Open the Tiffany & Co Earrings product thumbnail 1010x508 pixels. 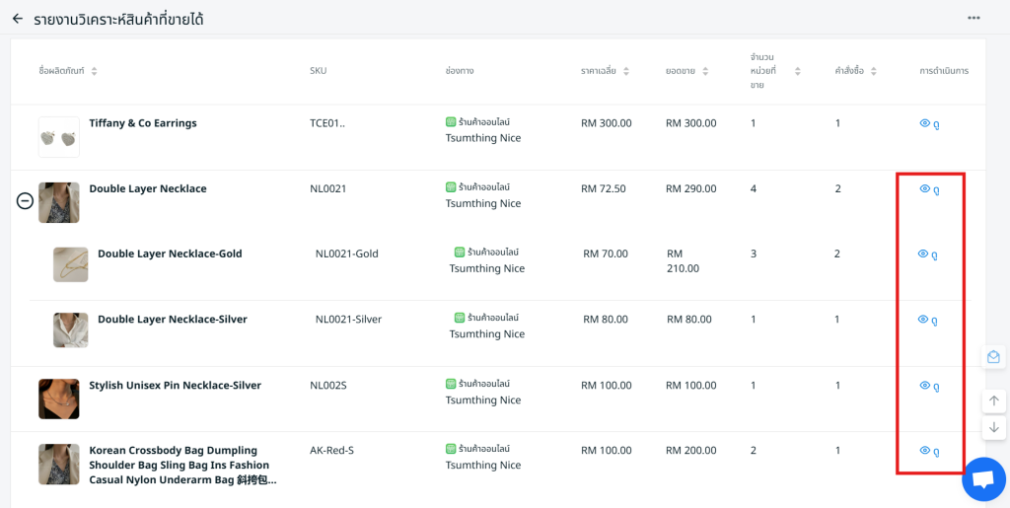[59, 137]
